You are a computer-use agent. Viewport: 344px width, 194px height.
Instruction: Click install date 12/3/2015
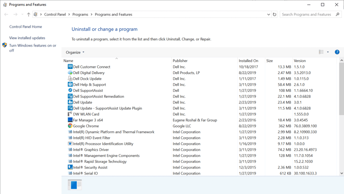point(247,167)
